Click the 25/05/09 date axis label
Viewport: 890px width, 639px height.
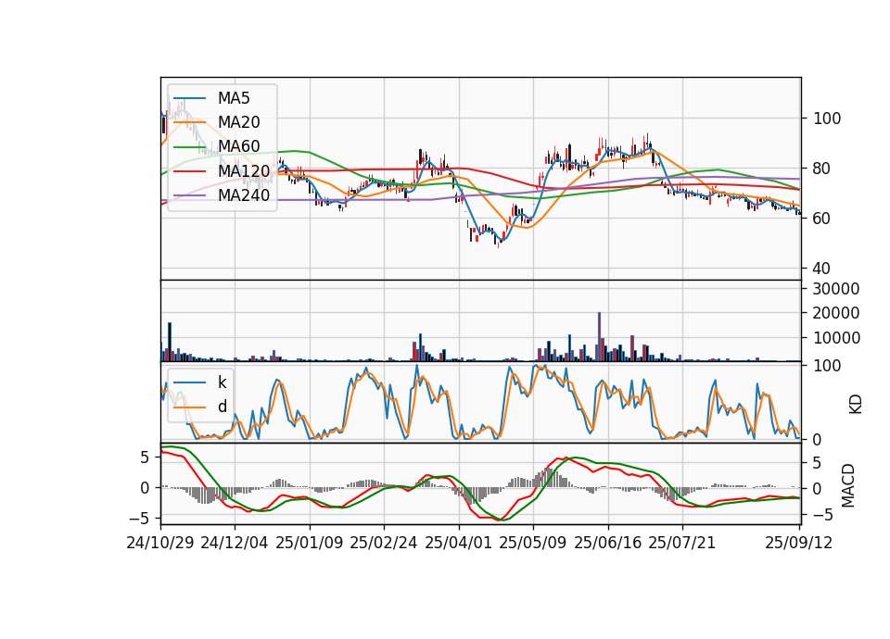pos(533,543)
